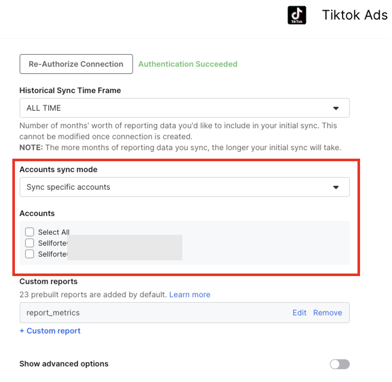Add a new report via + Custom report
The height and width of the screenshot is (382, 392).
click(50, 331)
